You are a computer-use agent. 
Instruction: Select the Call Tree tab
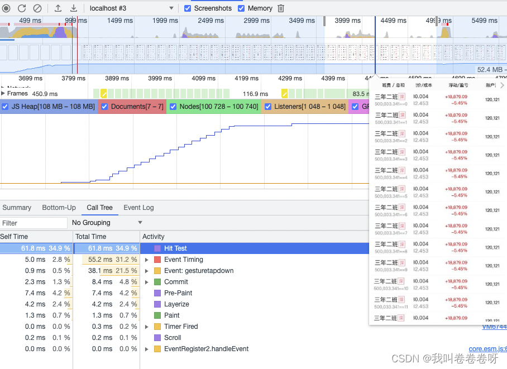tap(99, 208)
